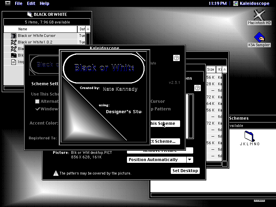Open the Macintosh HD desktop icon
The height and width of the screenshot is (207, 276).
click(x=259, y=15)
